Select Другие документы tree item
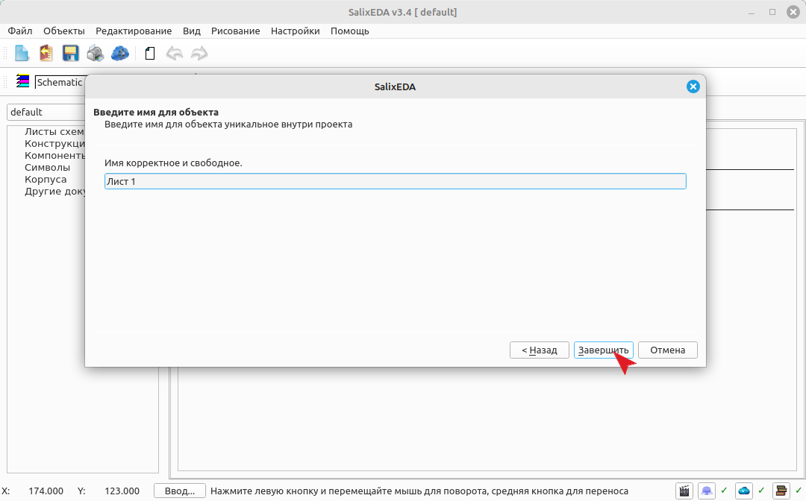 [x=54, y=191]
